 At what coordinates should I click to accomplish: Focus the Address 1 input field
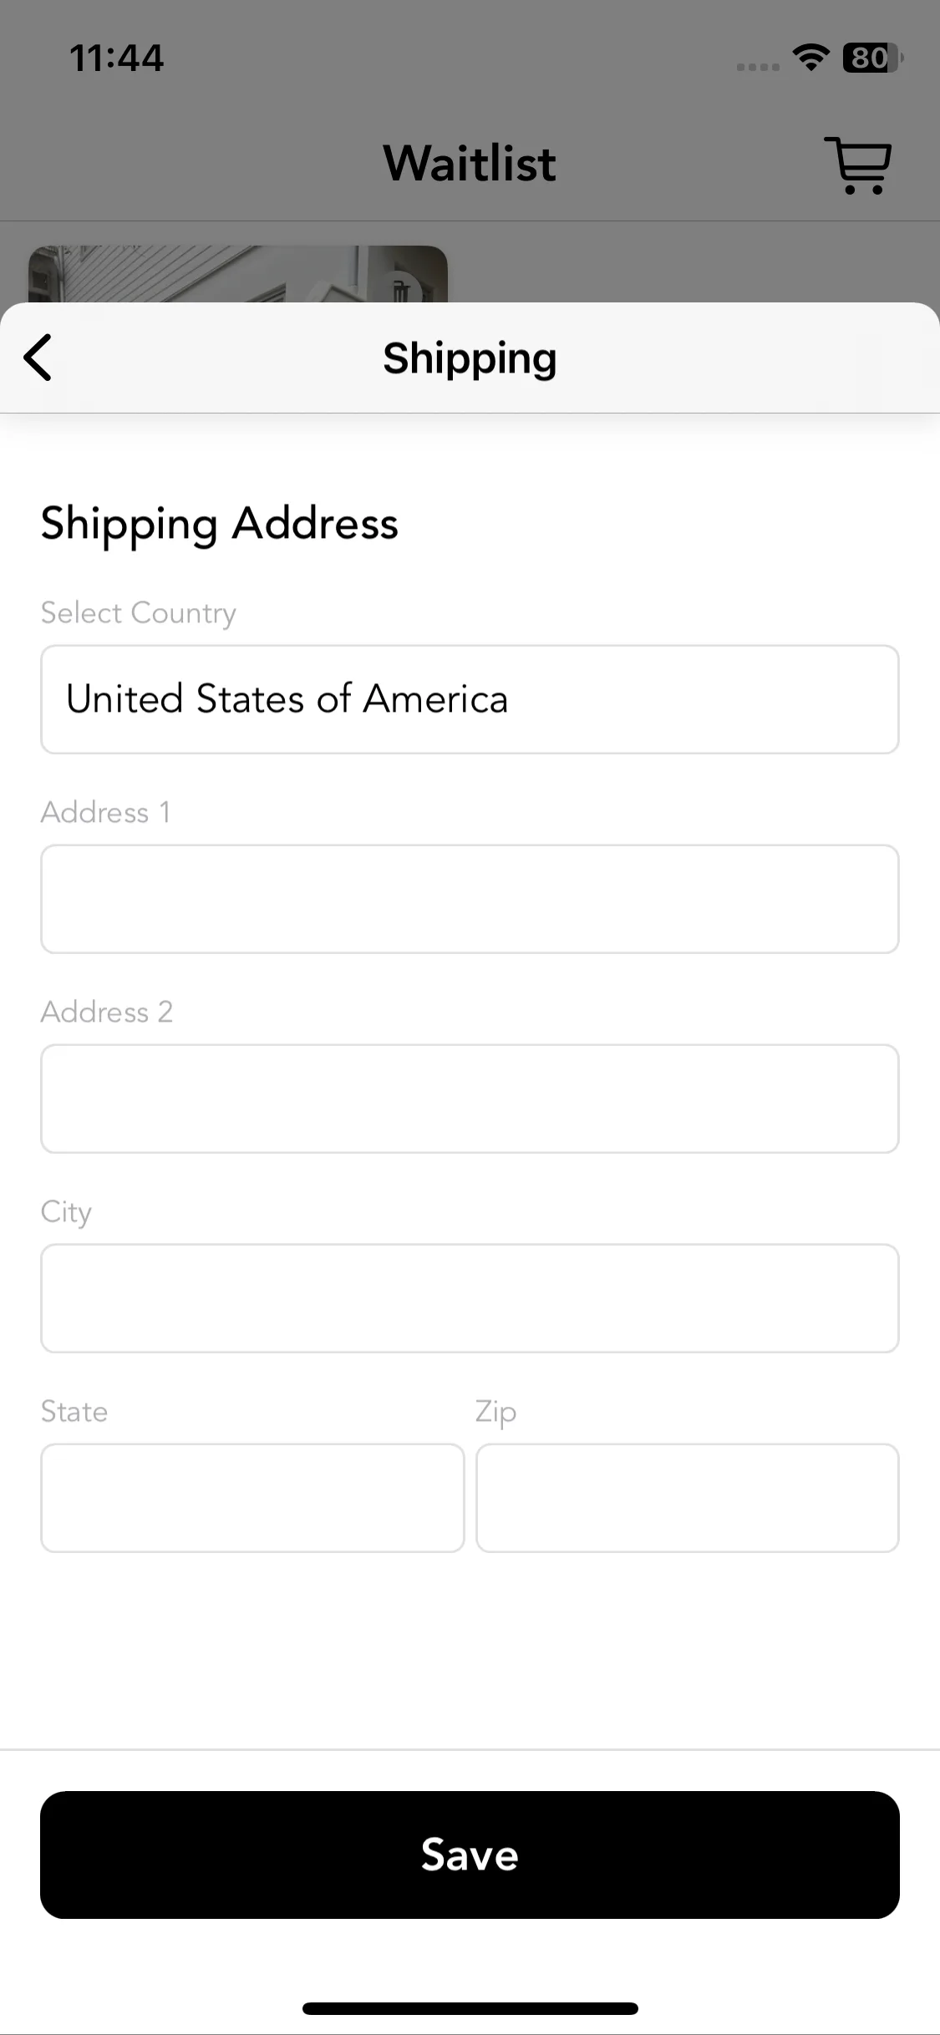pyautogui.click(x=470, y=899)
